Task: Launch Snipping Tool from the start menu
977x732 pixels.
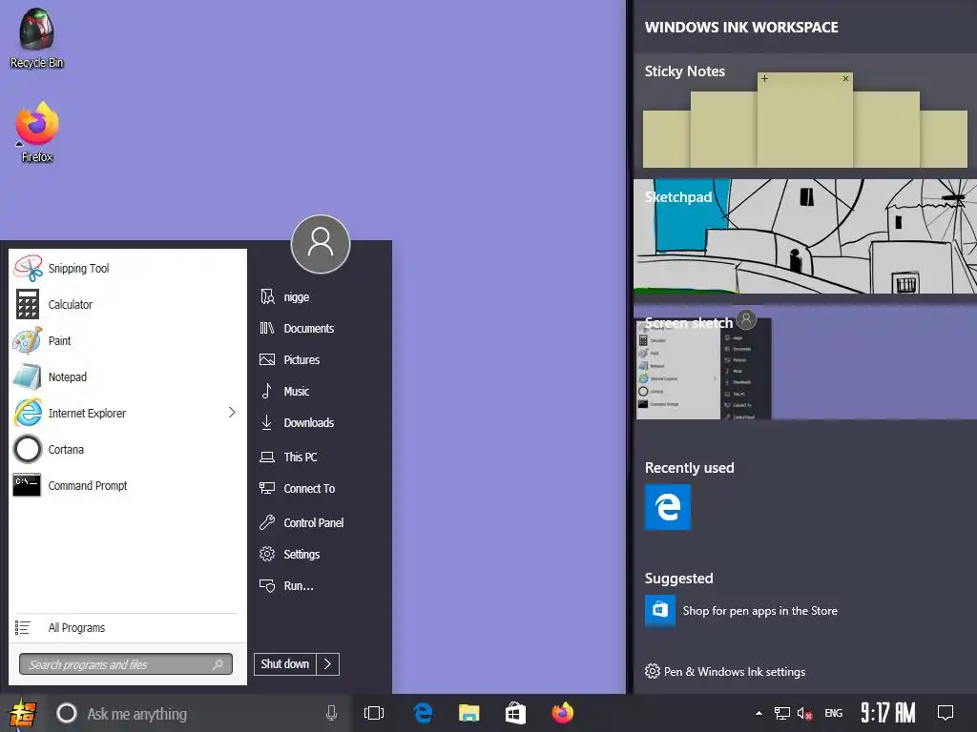Action: click(128, 268)
